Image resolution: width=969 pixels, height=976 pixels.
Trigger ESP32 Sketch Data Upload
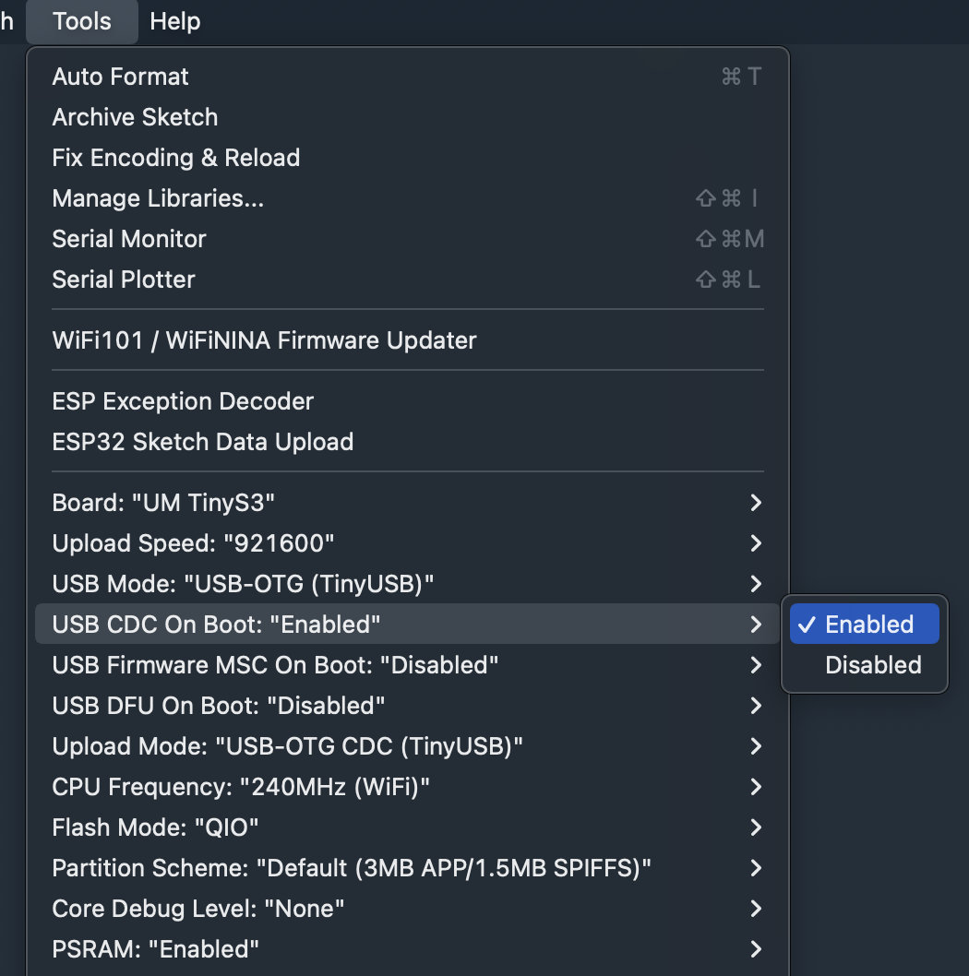point(202,442)
